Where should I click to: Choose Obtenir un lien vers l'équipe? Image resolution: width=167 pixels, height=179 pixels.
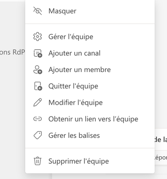pos(90,119)
